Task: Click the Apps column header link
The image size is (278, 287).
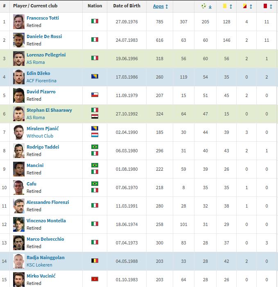Action: point(158,6)
